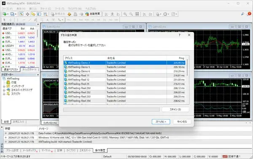This screenshot has height=159, width=253.
Task: Toggle the Market Watch window icon
Action: (x=22, y=14)
